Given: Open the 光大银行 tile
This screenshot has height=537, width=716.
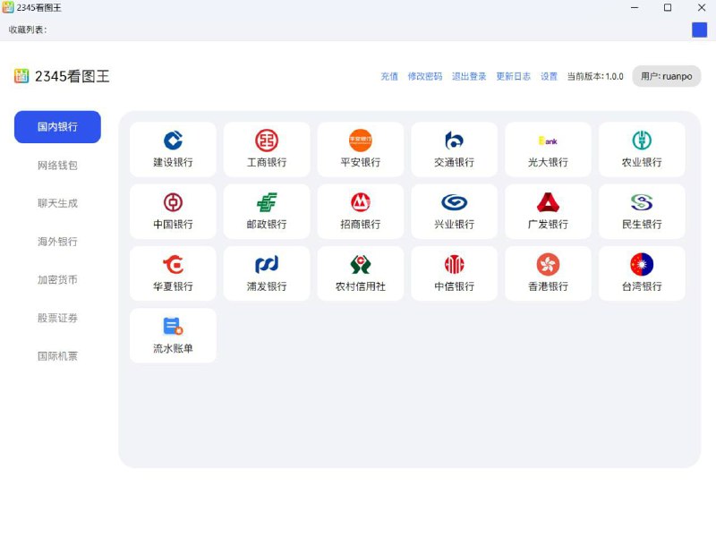Looking at the screenshot, I should (x=548, y=149).
